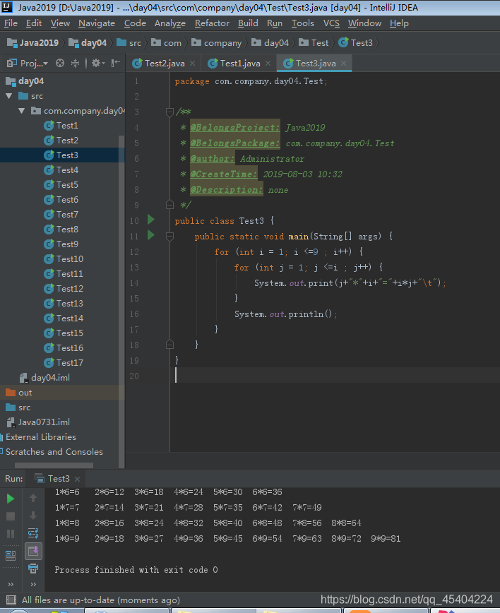Click fold end marker on line 18
Screen dimensions: 500x613
(169, 345)
